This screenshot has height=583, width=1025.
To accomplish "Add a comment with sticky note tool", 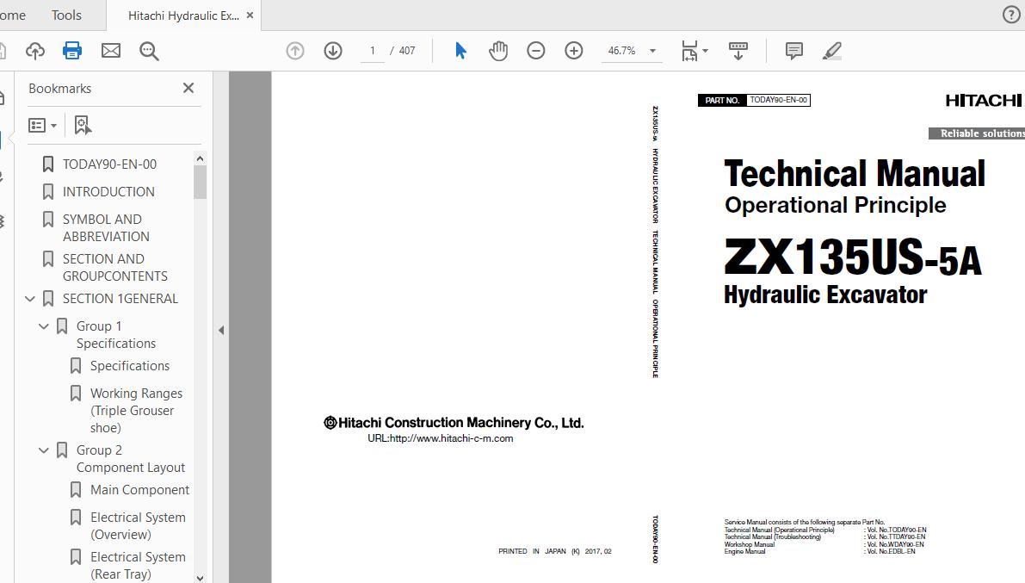I will coord(794,51).
